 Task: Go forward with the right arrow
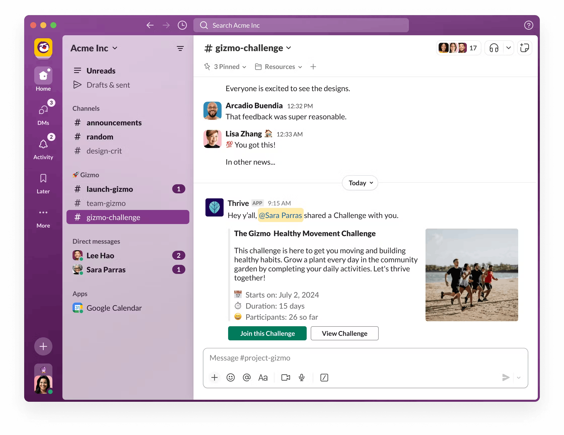click(166, 25)
